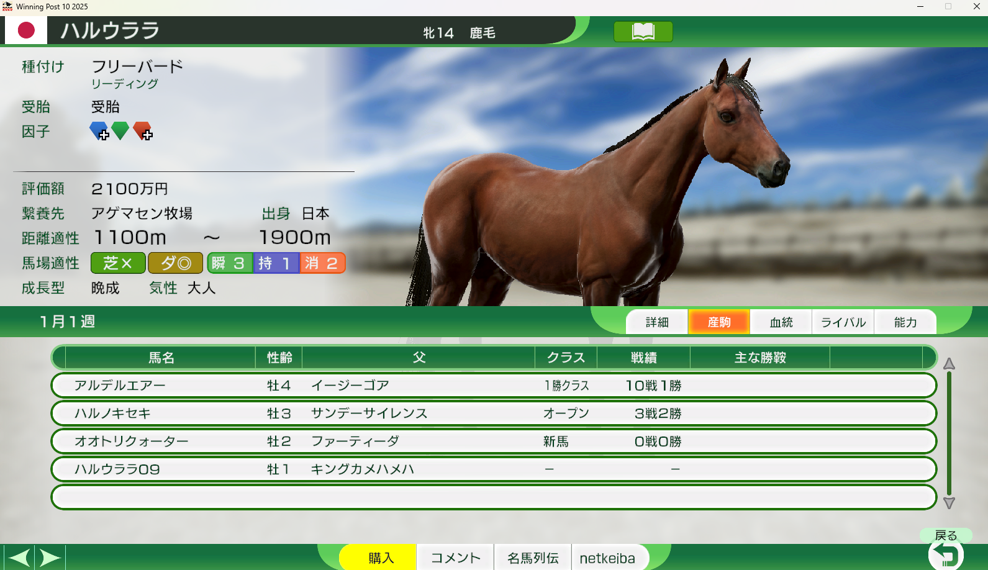This screenshot has height=570, width=988.
Task: Click sire サンデーサイレンス in the table
Action: coord(369,414)
